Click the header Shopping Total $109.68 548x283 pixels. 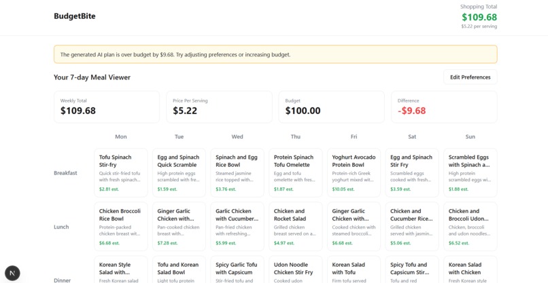point(479,17)
